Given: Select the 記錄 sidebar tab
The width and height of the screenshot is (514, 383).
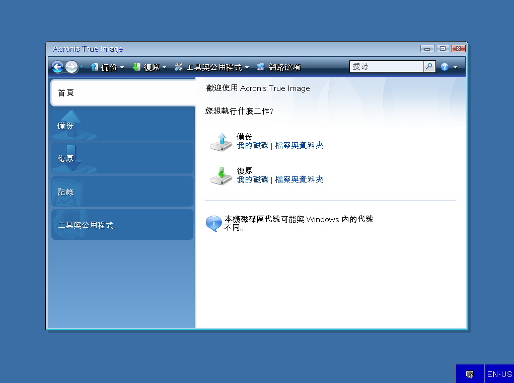Looking at the screenshot, I should click(122, 192).
